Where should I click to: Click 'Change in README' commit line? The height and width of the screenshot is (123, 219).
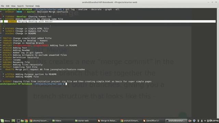(x=26, y=33)
